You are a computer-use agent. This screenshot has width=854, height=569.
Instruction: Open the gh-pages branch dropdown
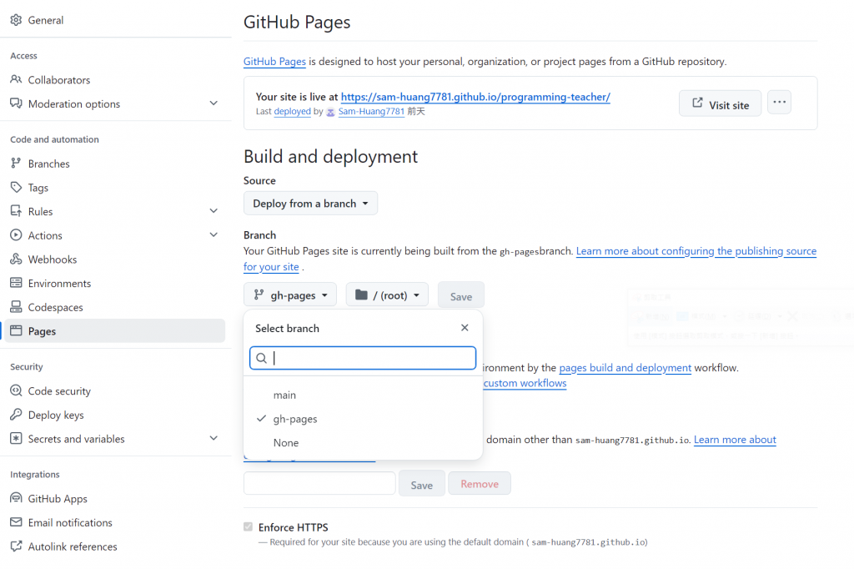[290, 295]
